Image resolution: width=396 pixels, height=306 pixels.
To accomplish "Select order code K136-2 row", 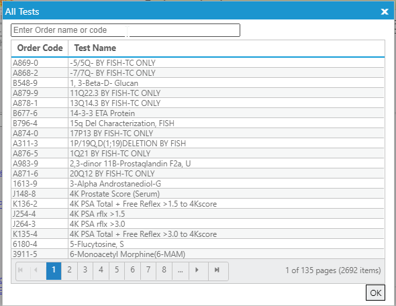I will [x=198, y=204].
